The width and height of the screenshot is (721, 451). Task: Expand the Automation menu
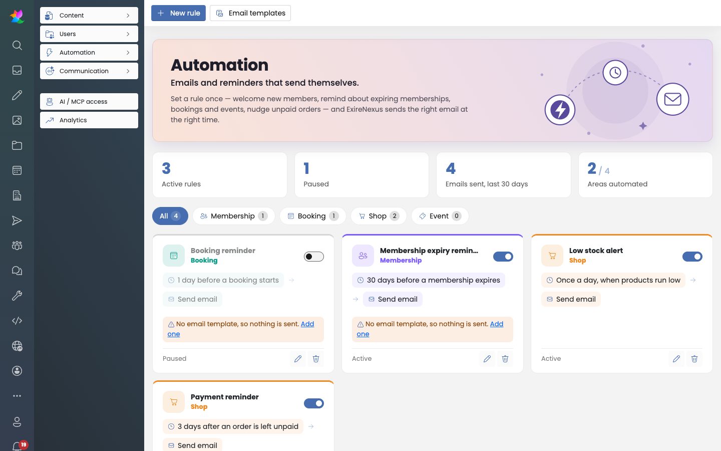pos(89,53)
